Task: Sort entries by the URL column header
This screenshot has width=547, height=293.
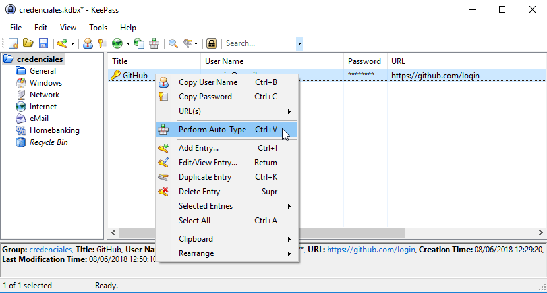Action: [467, 61]
